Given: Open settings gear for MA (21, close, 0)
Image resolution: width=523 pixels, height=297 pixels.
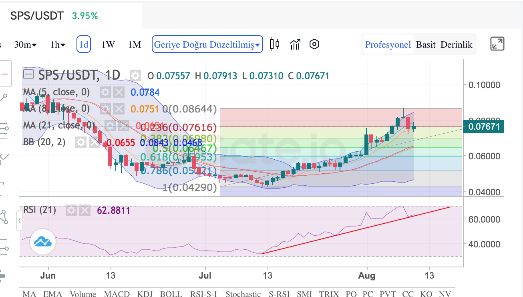Looking at the screenshot, I should (110, 126).
